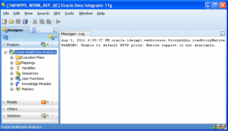Viewport: 228px width, 131px height.
Task: Open the New Project dropdown icon
Action: point(45,44)
